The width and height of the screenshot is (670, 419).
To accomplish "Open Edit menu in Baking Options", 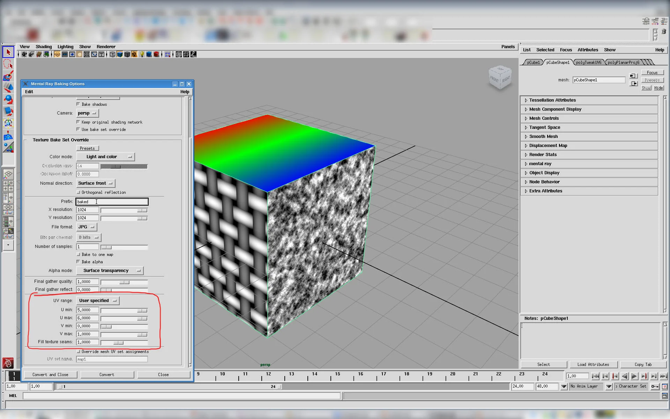I will tap(29, 92).
